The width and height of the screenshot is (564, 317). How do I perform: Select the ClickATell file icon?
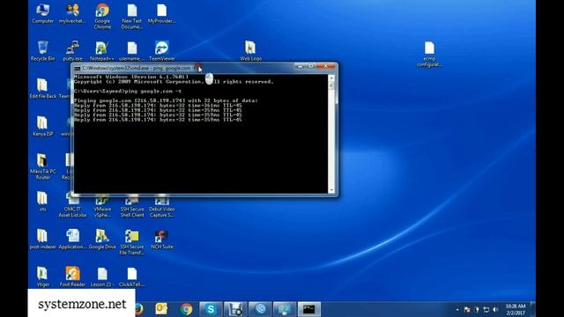tap(132, 276)
